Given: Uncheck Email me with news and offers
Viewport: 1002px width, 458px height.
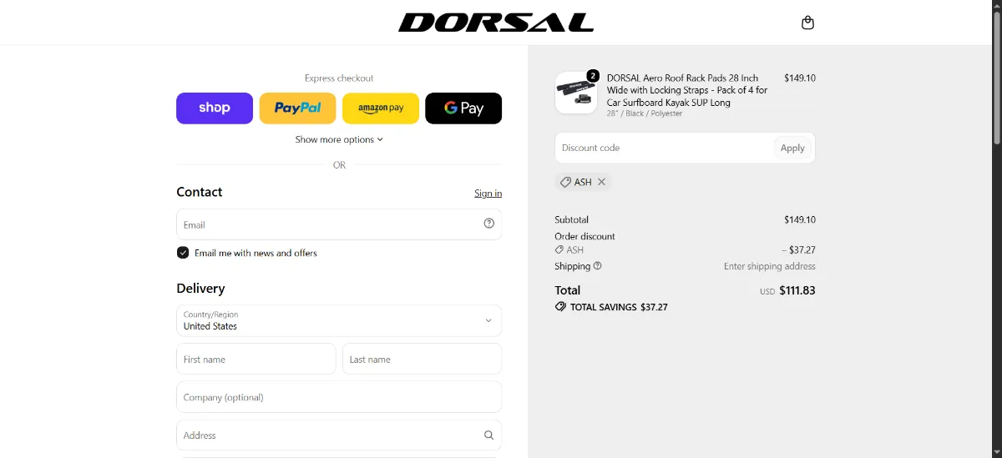Looking at the screenshot, I should 183,253.
